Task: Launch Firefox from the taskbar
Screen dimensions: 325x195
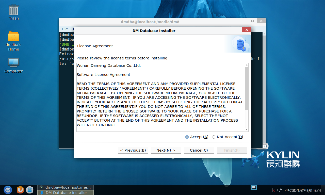Action: point(20,190)
